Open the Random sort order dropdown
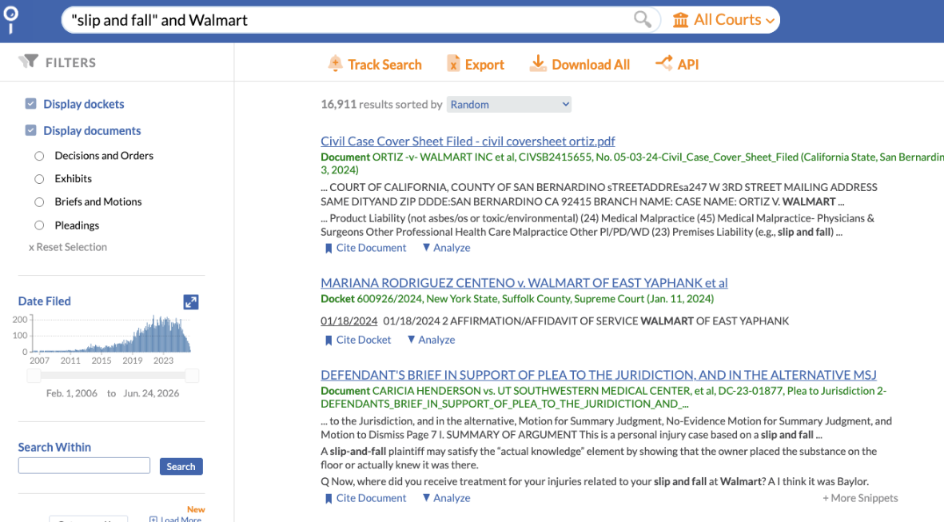Viewport: 944px width, 522px height. tap(508, 104)
